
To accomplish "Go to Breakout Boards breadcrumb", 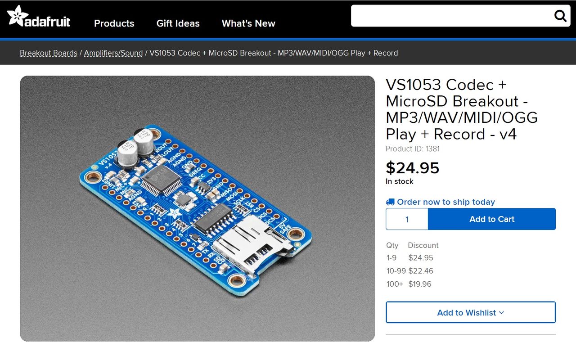I will coord(49,53).
